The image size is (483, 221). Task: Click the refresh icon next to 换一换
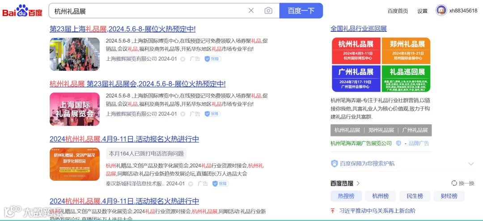[x=454, y=183]
